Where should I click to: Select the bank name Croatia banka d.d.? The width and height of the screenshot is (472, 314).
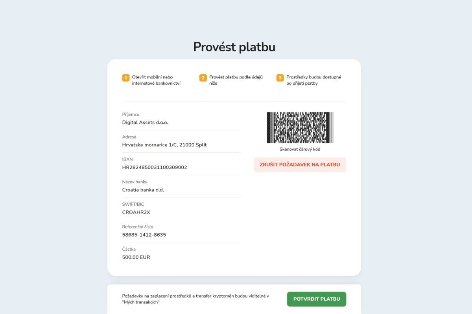coord(143,190)
